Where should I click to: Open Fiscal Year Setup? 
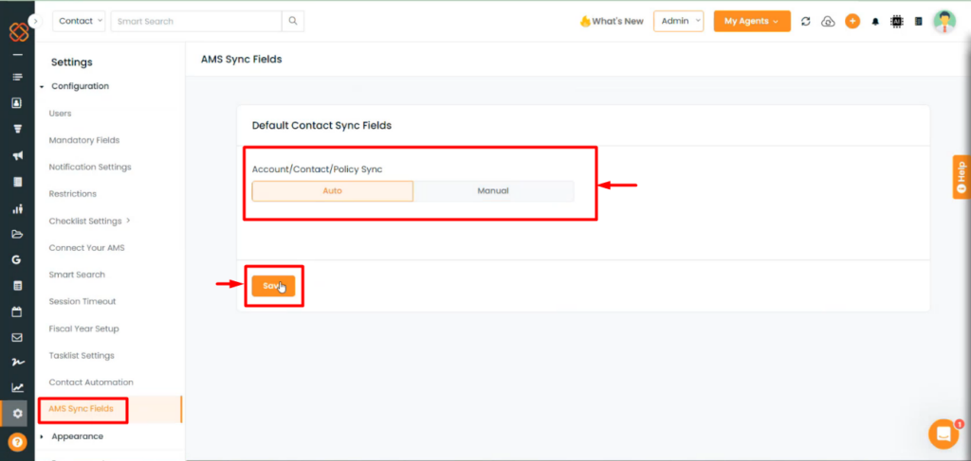[x=84, y=328]
